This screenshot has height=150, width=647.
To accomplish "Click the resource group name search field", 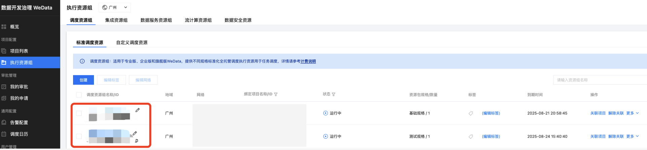I will coord(599,80).
